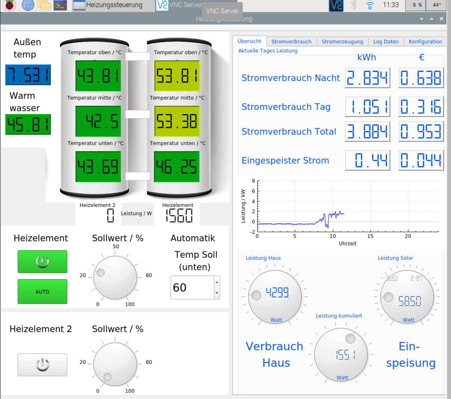Open the terminal icon in taskbar
This screenshot has width=451, height=399.
(60, 5)
